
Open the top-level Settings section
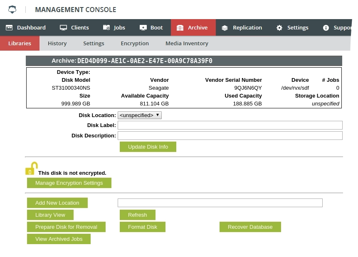[x=292, y=27]
